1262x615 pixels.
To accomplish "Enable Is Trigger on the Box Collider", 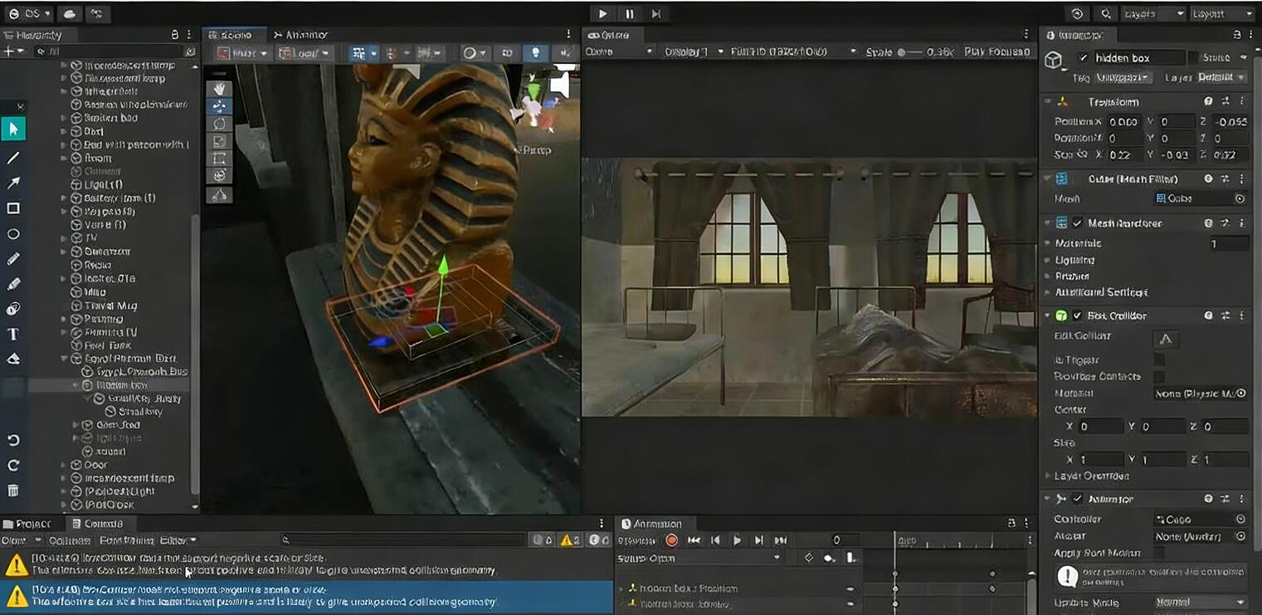I will click(1159, 359).
